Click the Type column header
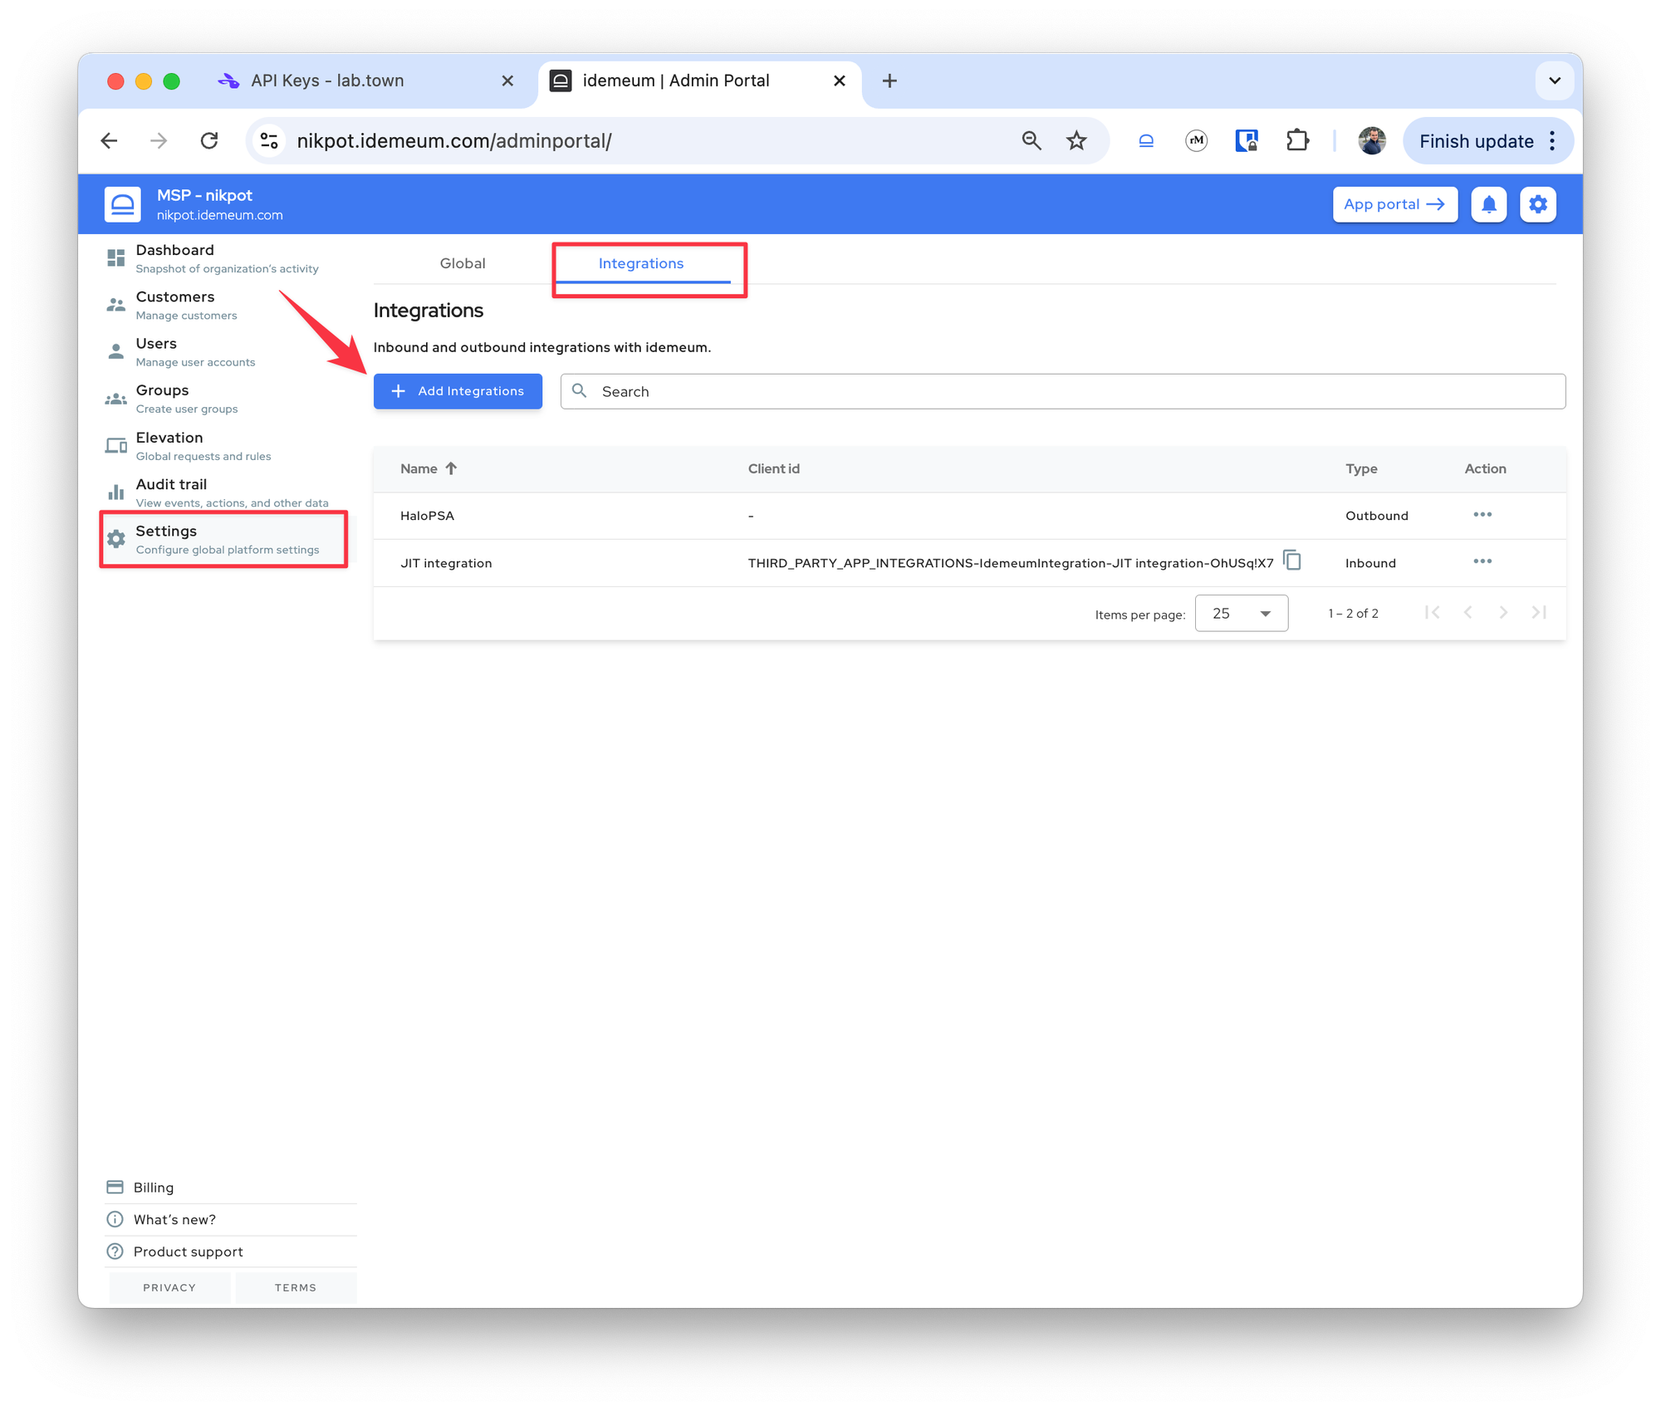Image resolution: width=1661 pixels, height=1411 pixels. point(1361,468)
